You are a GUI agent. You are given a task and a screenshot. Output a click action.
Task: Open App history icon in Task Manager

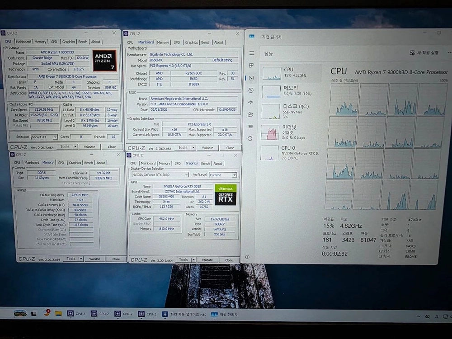[251, 90]
